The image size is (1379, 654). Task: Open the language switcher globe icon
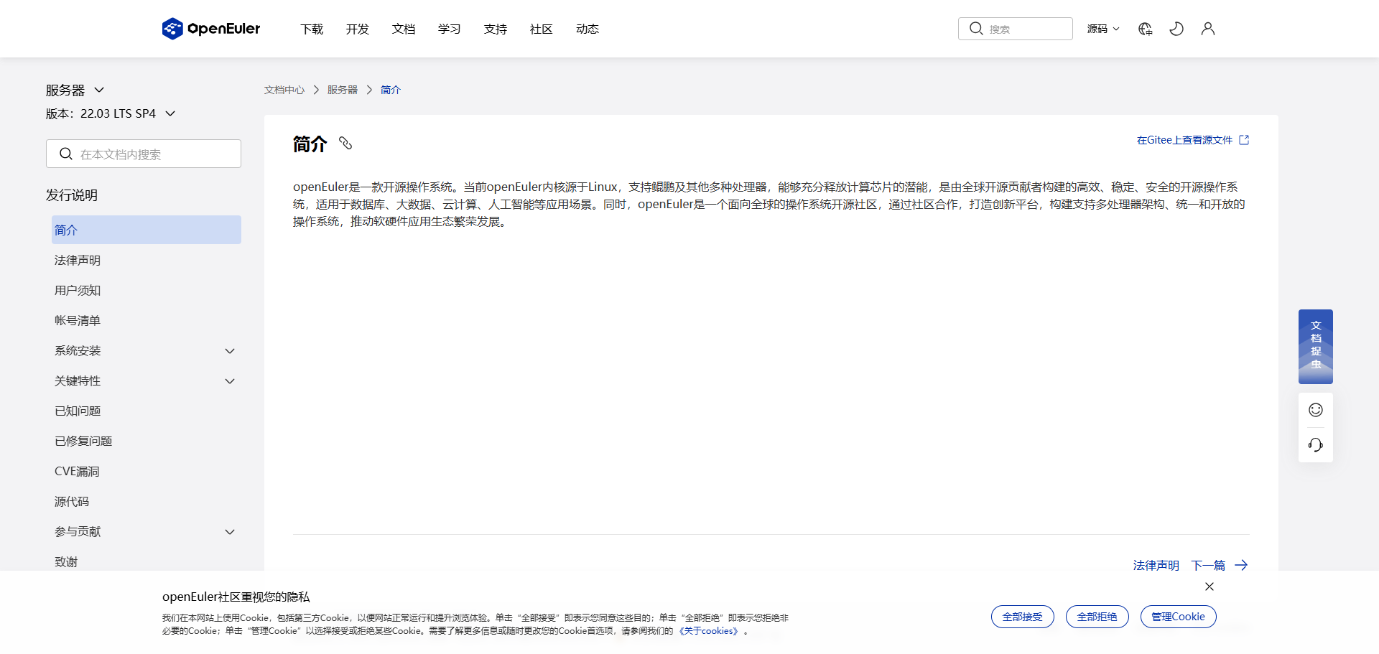click(1145, 29)
